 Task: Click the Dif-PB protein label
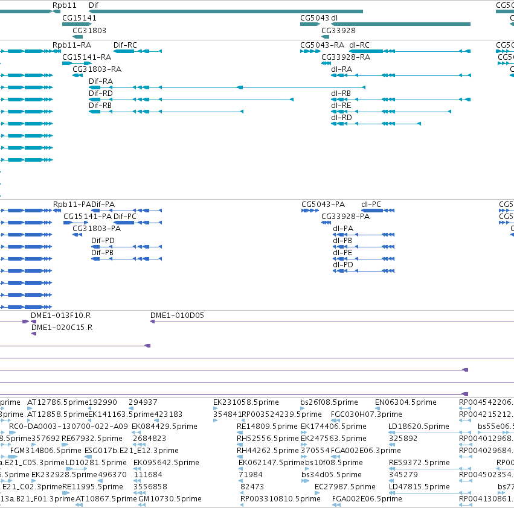click(x=102, y=253)
